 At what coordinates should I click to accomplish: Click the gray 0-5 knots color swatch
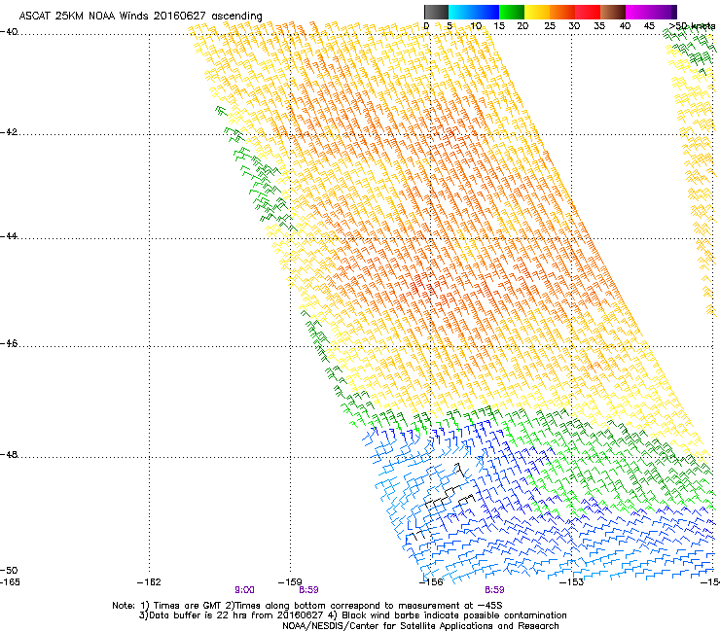pyautogui.click(x=436, y=12)
